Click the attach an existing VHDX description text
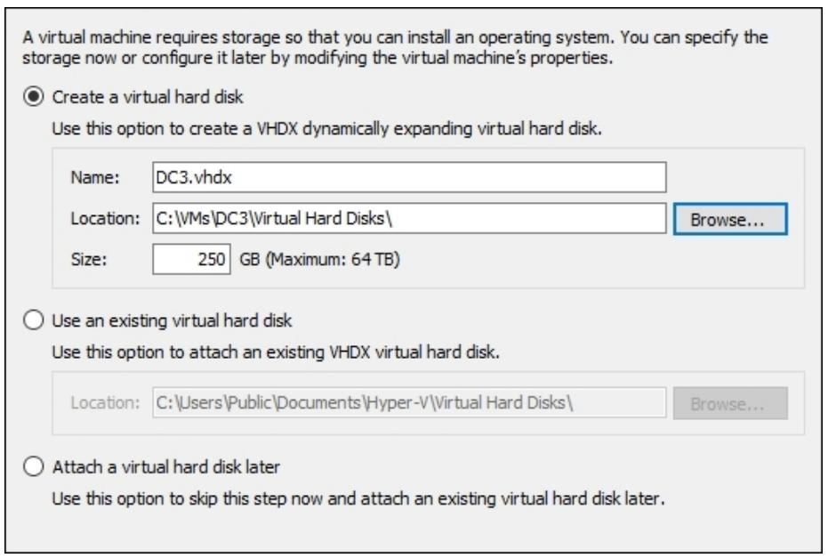The image size is (828, 558). point(275,352)
